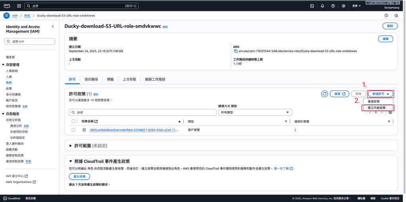Expand the AWSLambdaBasicExecutionRole policy row

84,130
